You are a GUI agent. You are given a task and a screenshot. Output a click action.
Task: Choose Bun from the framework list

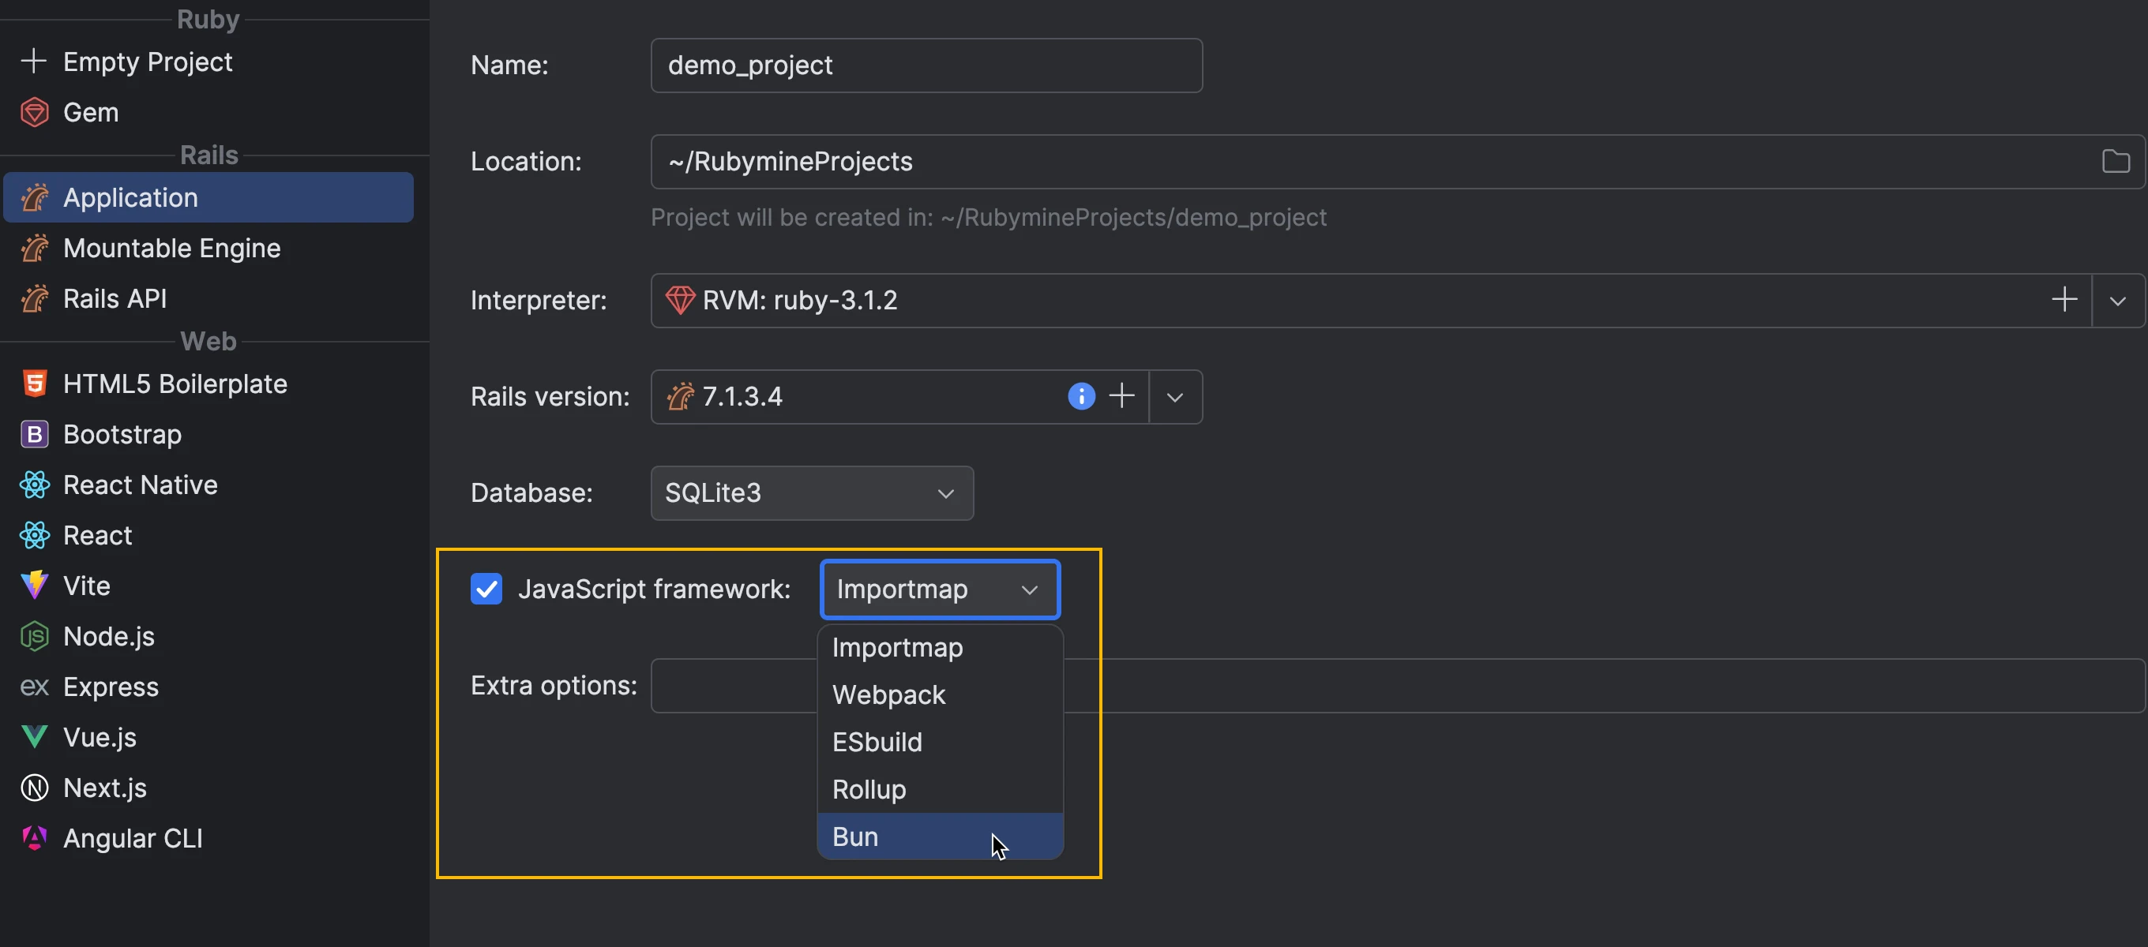click(x=855, y=837)
